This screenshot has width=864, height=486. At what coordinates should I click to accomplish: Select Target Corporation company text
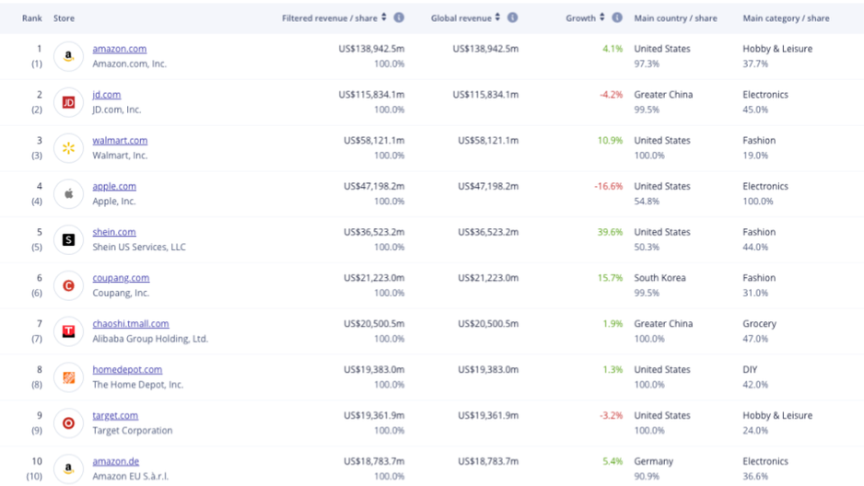tap(133, 431)
